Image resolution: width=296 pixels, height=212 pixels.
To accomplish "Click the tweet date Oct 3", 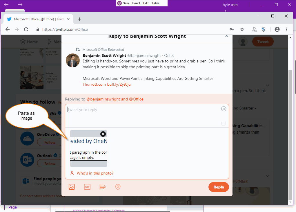I will pyautogui.click(x=169, y=55).
